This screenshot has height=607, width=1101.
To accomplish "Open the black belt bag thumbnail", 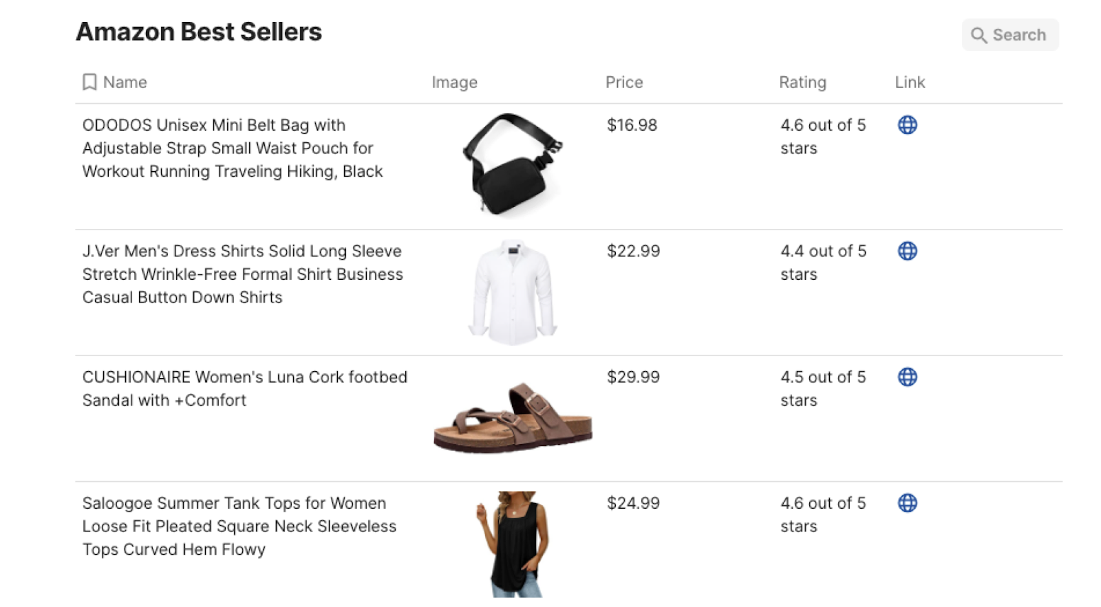I will (513, 164).
